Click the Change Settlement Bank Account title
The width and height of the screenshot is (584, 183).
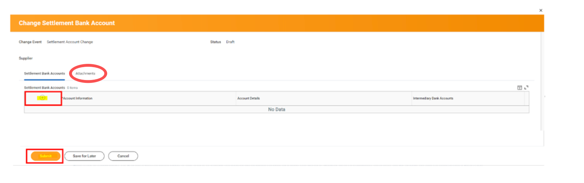pyautogui.click(x=67, y=23)
